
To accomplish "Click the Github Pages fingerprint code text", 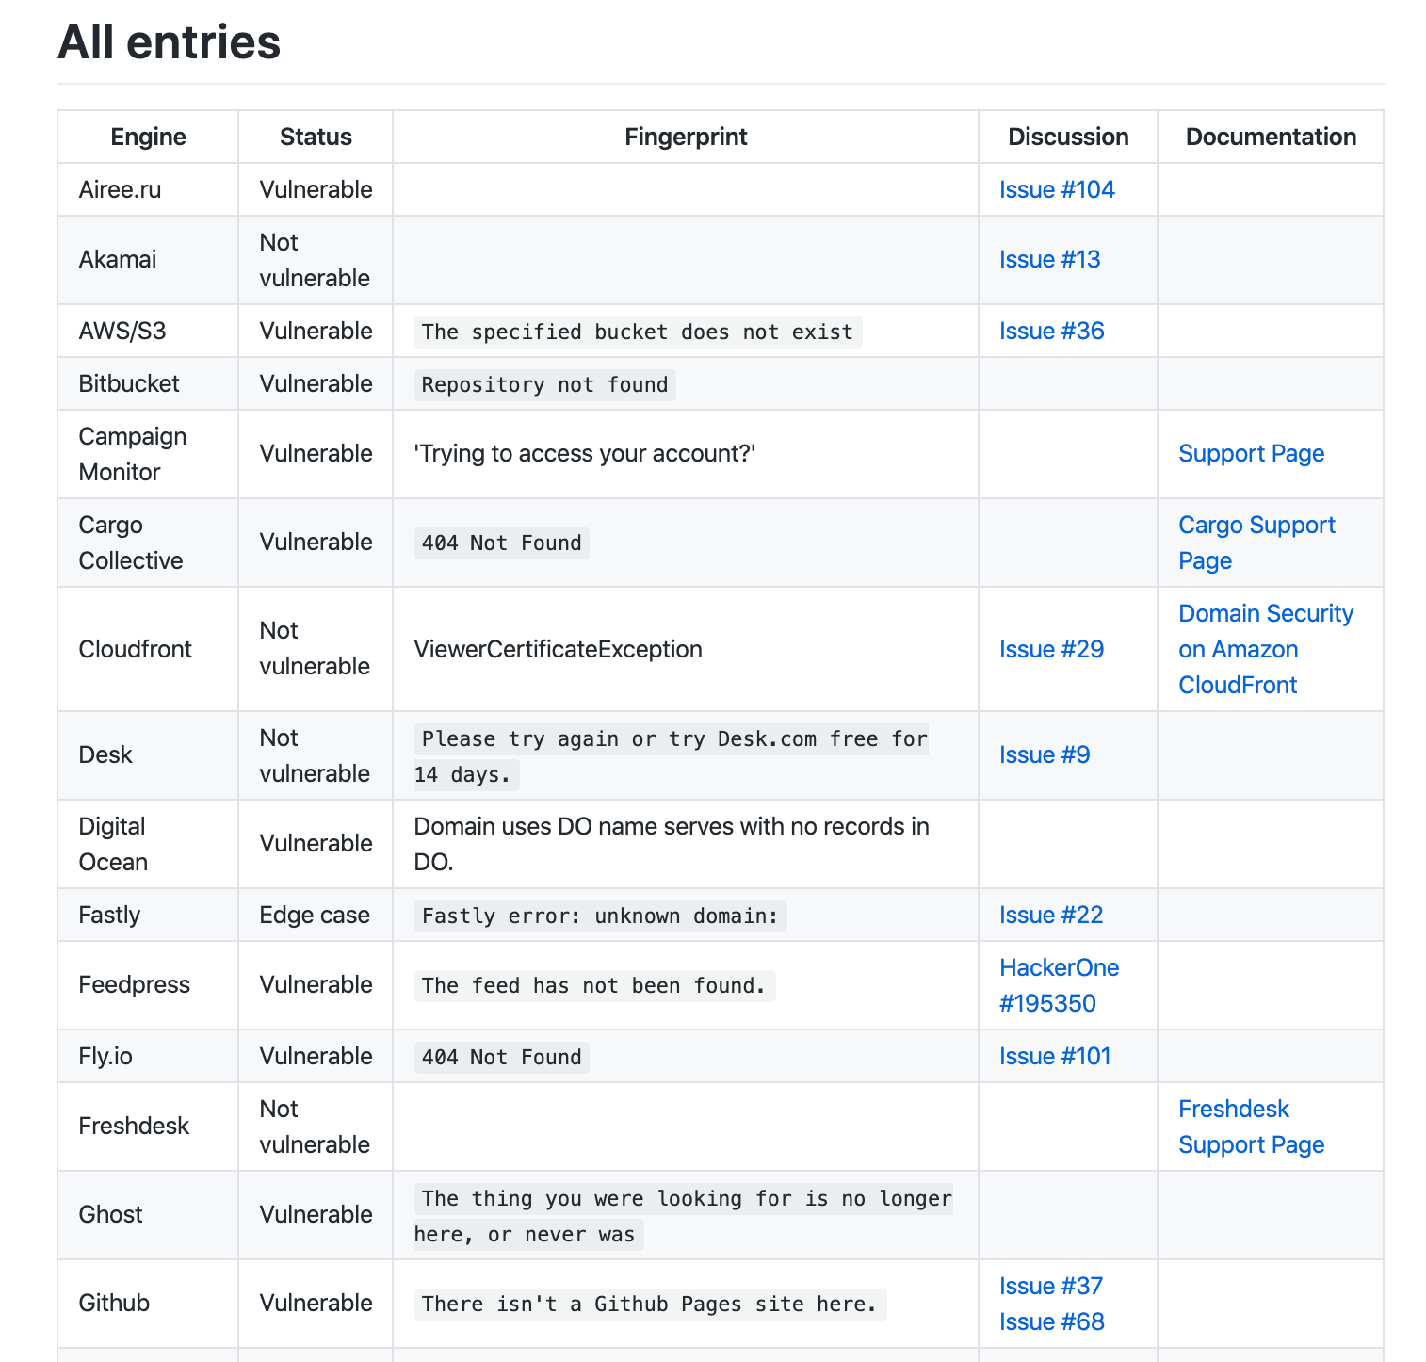I will (x=650, y=1304).
